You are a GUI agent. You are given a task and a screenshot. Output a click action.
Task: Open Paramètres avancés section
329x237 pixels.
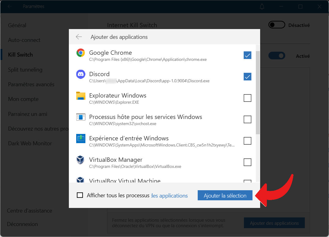(31, 84)
